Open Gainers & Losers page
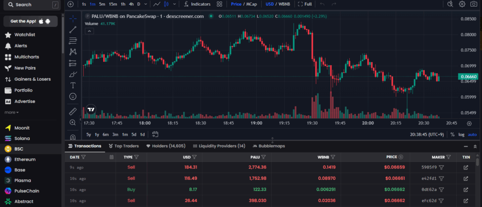The image size is (482, 207). [x=32, y=79]
